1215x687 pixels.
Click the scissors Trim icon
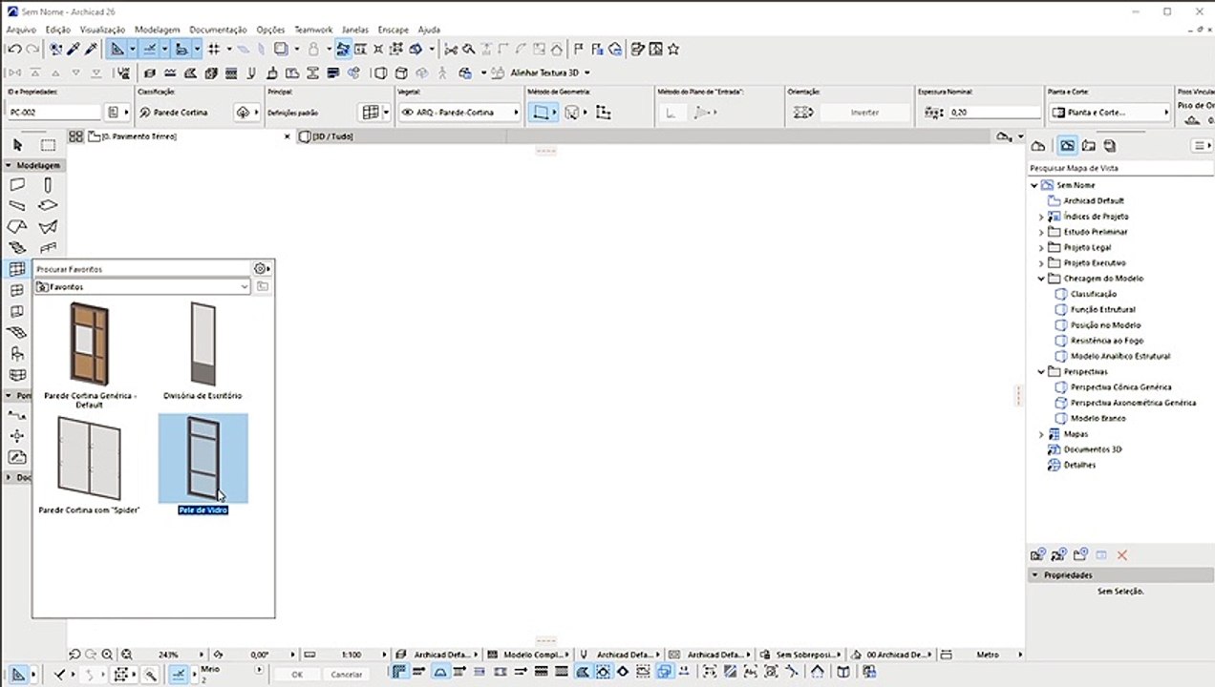click(451, 49)
